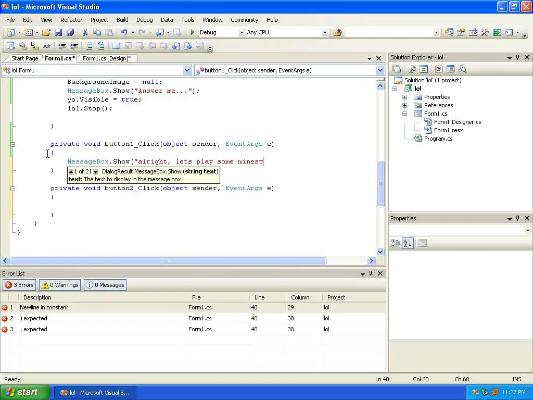The width and height of the screenshot is (533, 400).
Task: Click next overload arrow in tooltip
Action: pos(96,172)
